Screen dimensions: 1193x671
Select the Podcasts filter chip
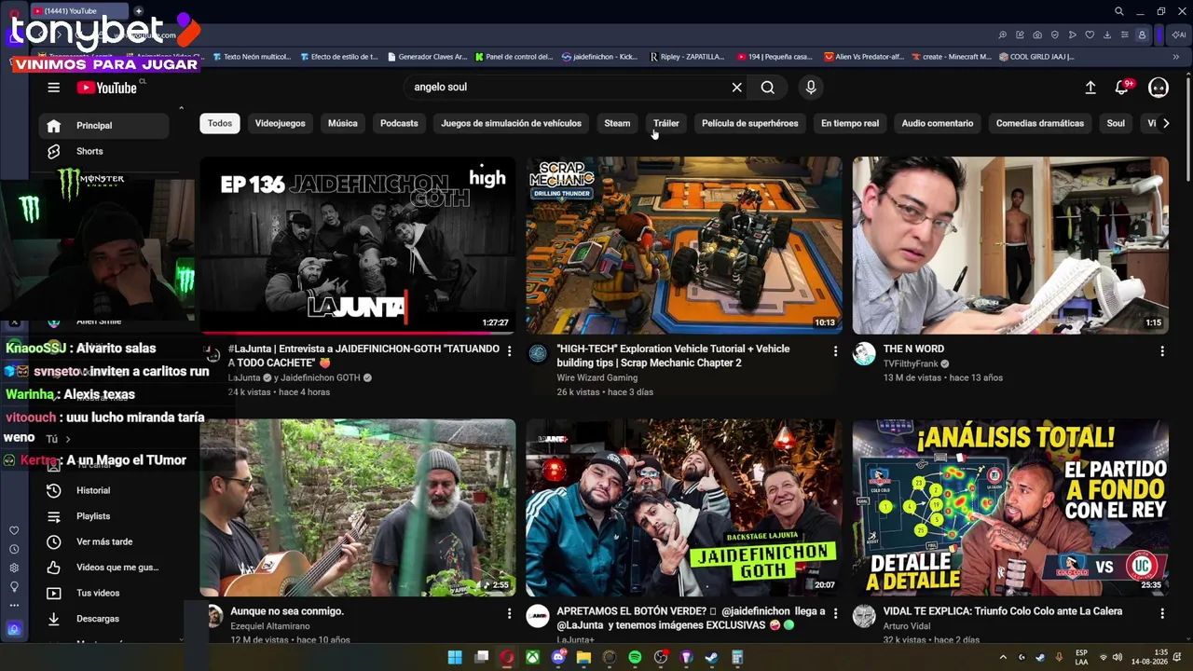[x=399, y=123]
